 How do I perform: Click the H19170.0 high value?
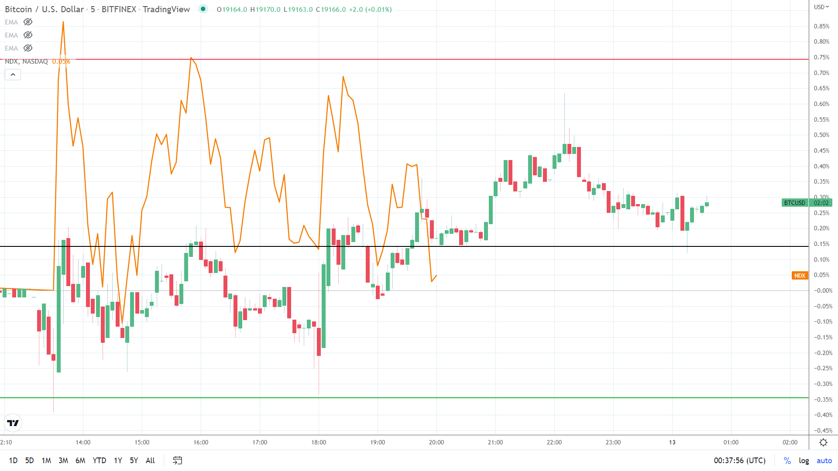pyautogui.click(x=265, y=9)
